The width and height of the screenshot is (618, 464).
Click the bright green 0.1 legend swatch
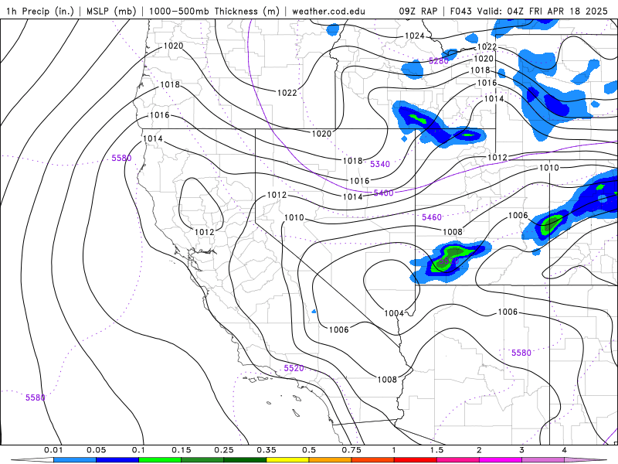coord(160,460)
